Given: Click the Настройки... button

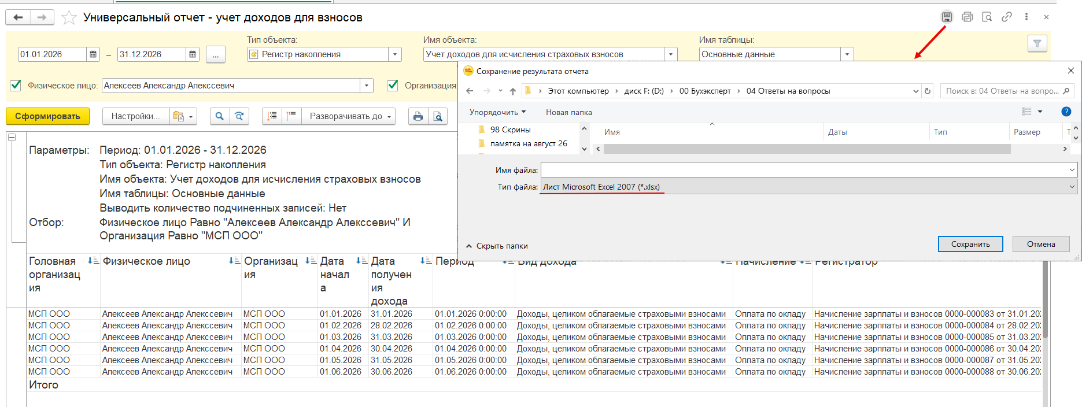Looking at the screenshot, I should click(136, 116).
